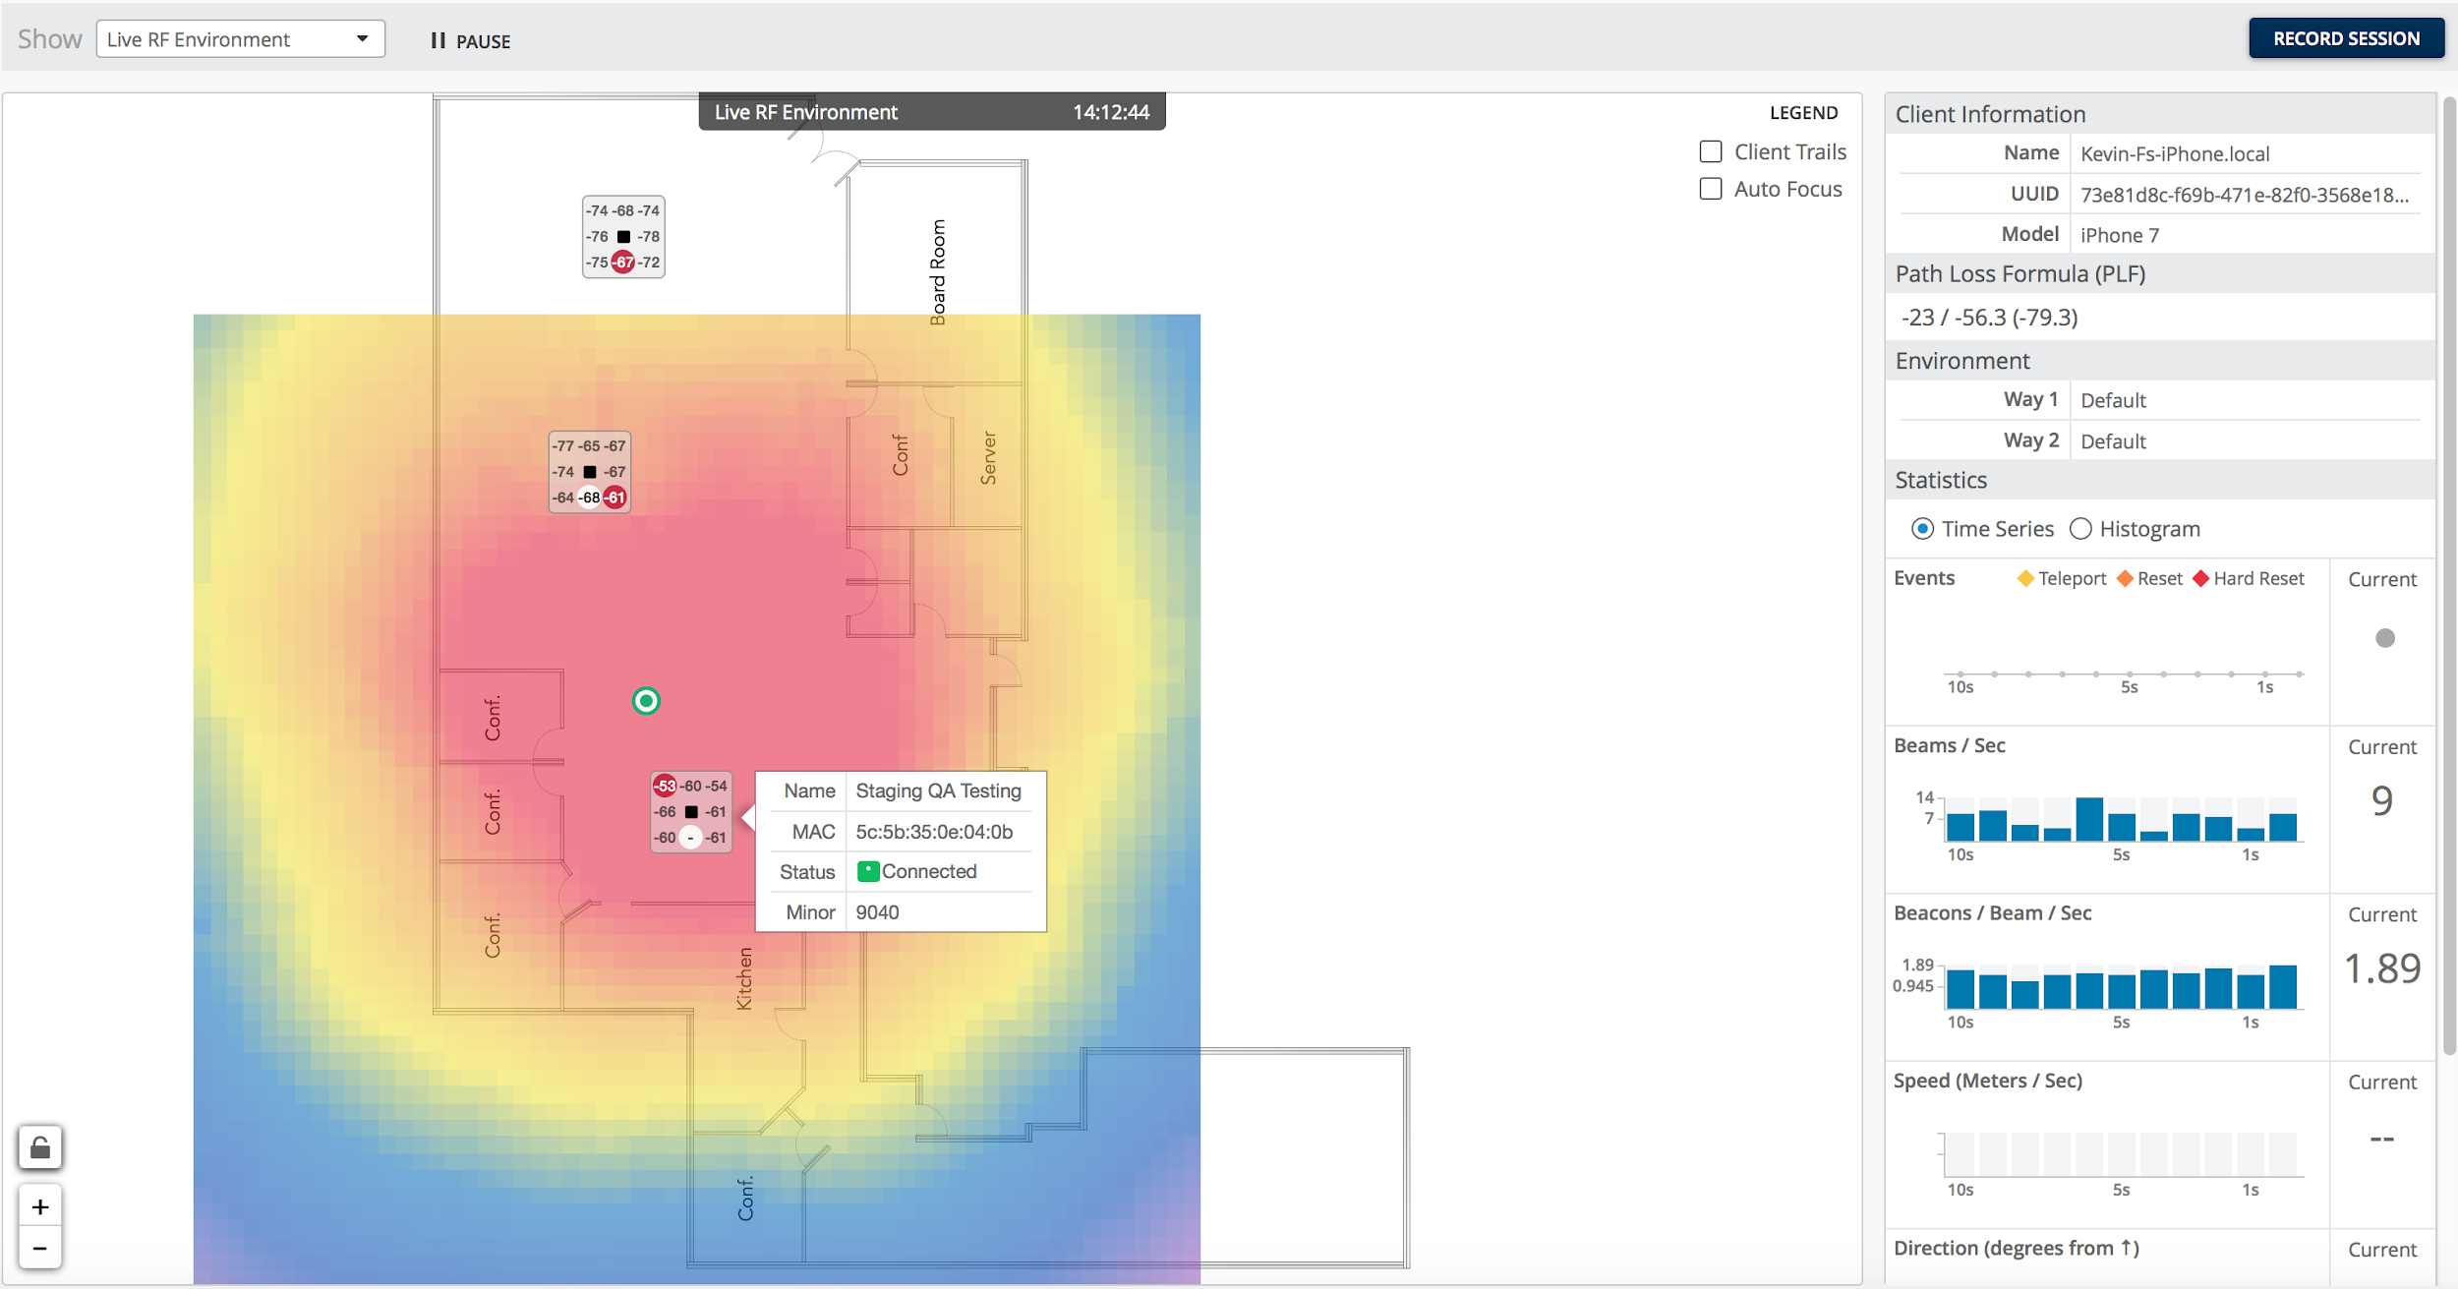The width and height of the screenshot is (2458, 1289).
Task: Click the red -61 beam indicator
Action: (x=614, y=498)
